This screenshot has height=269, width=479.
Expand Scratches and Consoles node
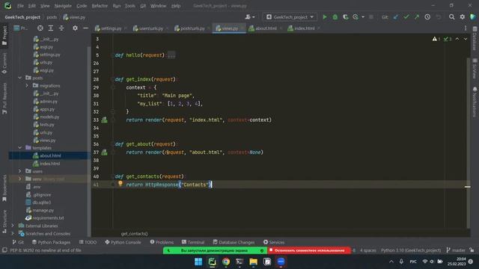[13, 234]
